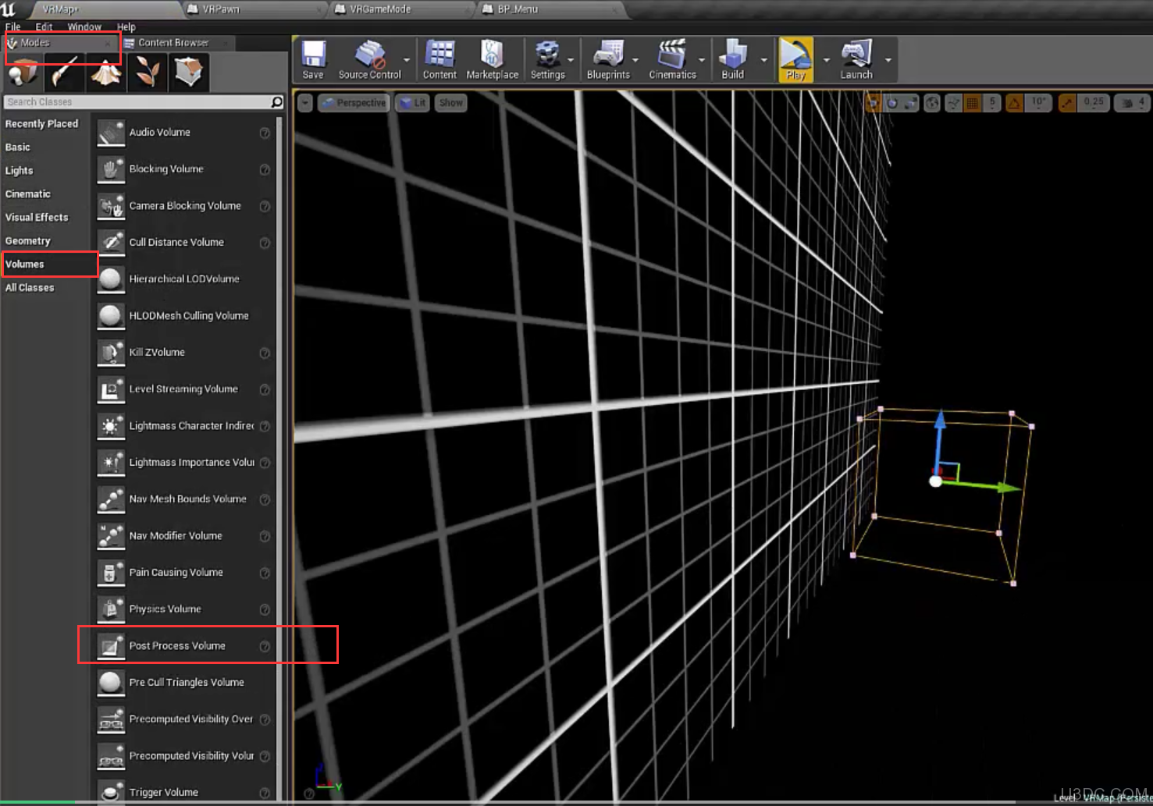1153x806 pixels.
Task: Open the viewport options arrow menu
Action: (305, 103)
